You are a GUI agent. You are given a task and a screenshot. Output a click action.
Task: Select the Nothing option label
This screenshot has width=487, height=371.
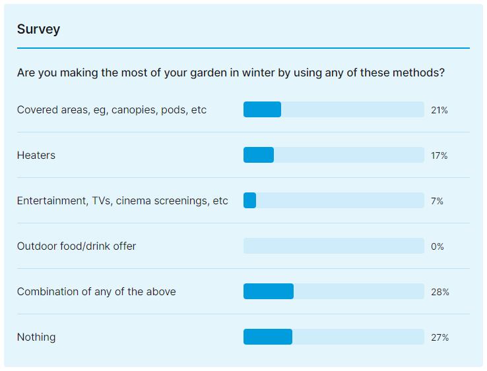click(x=36, y=337)
